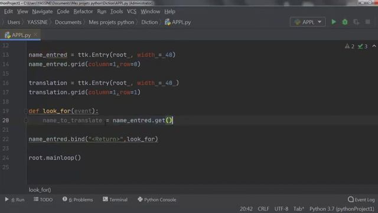Open the Navigate menu
The image size is (378, 213).
tap(42, 11)
